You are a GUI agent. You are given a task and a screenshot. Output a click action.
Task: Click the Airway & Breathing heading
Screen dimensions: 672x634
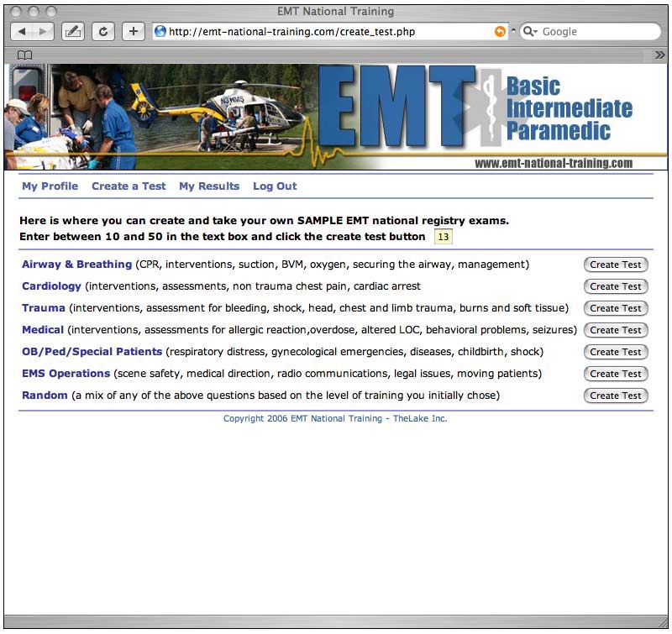76,265
